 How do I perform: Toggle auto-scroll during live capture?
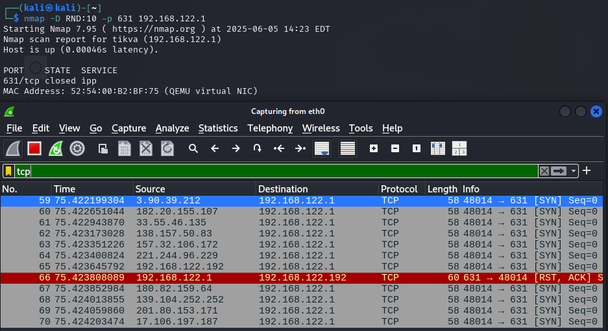[321, 148]
